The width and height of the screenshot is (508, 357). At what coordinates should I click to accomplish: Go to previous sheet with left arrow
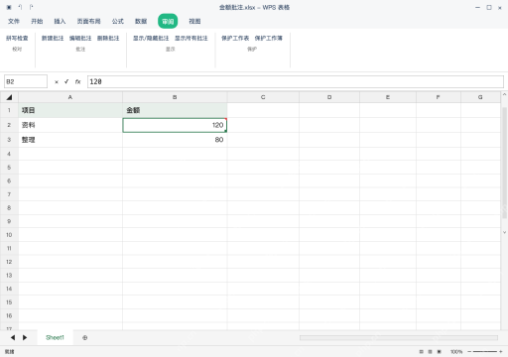tap(13, 337)
